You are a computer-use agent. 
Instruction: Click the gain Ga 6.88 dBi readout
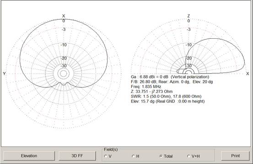click(x=170, y=77)
